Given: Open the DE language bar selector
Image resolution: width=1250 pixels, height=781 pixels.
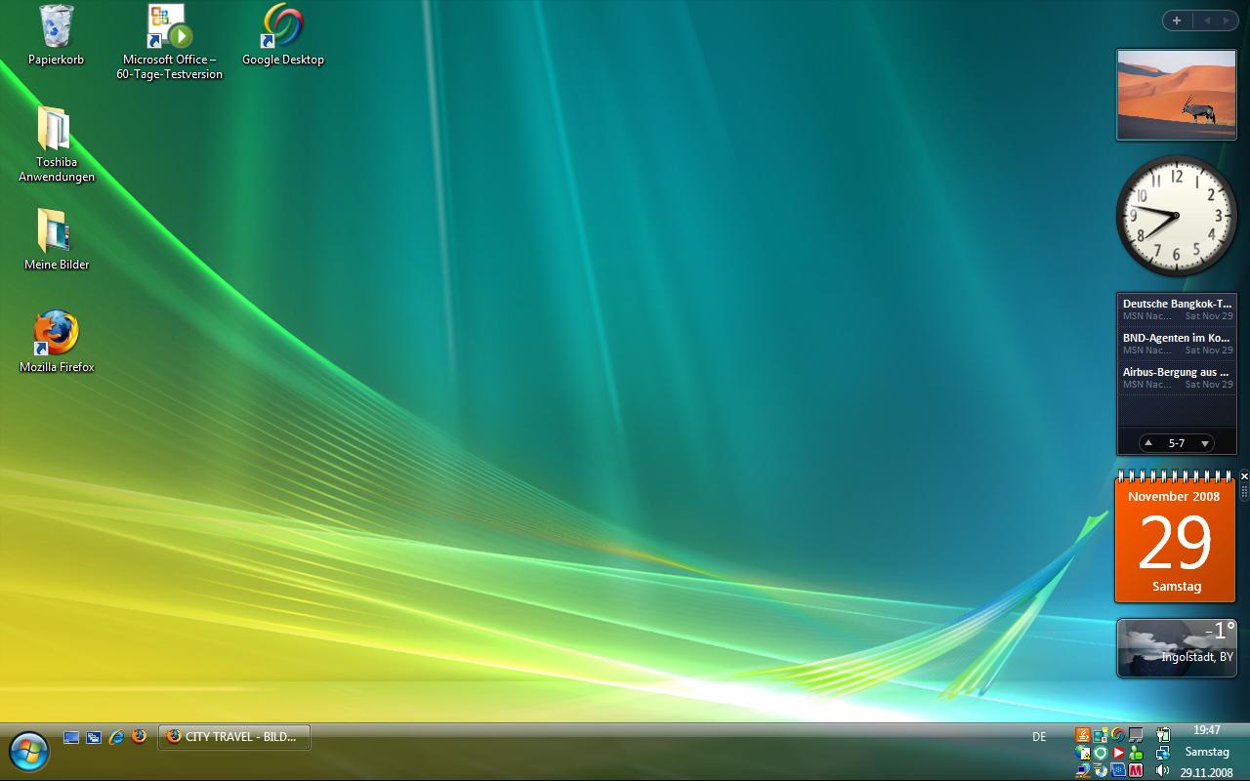Looking at the screenshot, I should [1039, 737].
